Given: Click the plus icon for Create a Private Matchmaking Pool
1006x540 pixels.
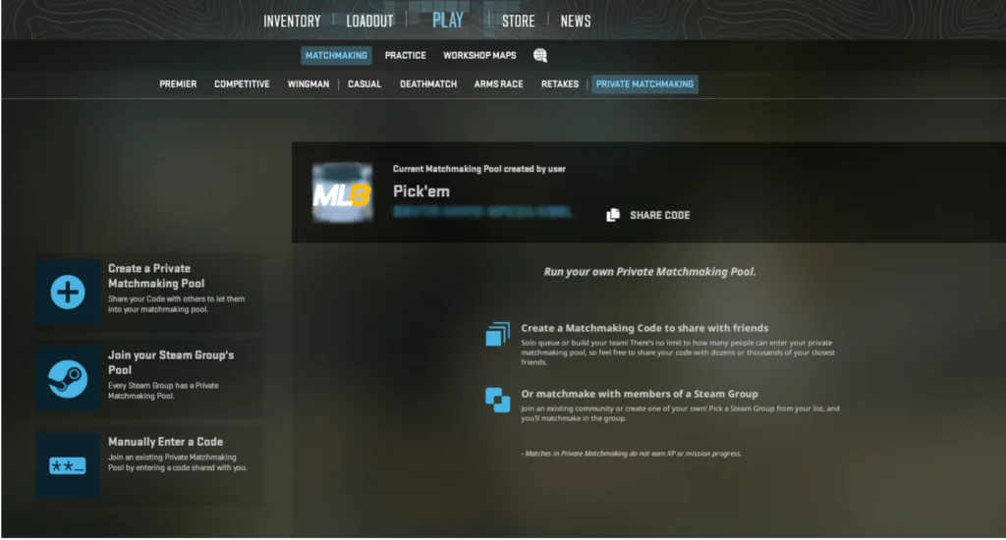Looking at the screenshot, I should point(68,293).
